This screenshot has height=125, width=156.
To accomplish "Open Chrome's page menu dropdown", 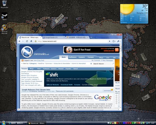I will click(x=114, y=41).
